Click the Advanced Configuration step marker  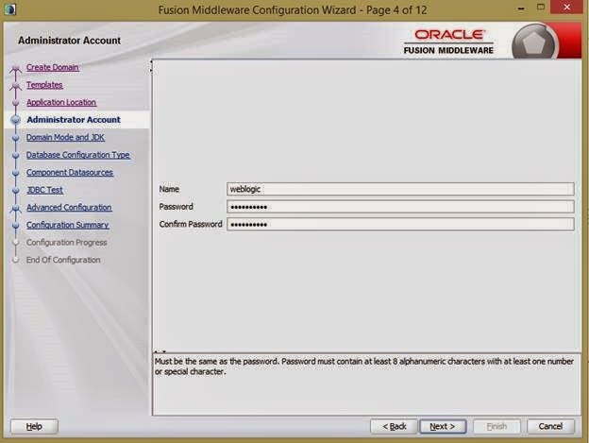(x=16, y=208)
